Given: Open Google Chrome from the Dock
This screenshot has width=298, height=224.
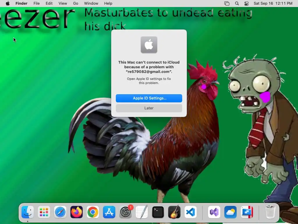Looking at the screenshot, I should tap(93, 212).
